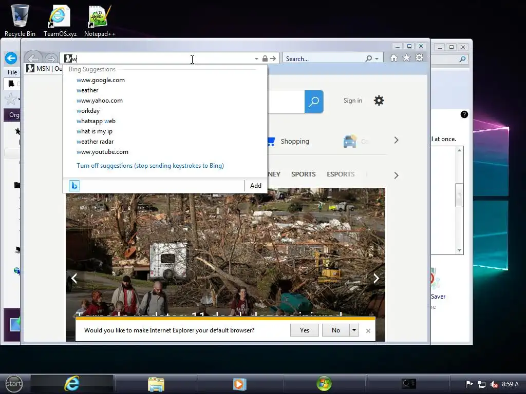This screenshot has height=394, width=526.
Task: Click the Start button on taskbar
Action: 14,384
